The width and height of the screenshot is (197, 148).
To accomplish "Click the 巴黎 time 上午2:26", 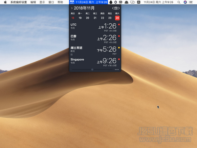I will click(107, 38).
